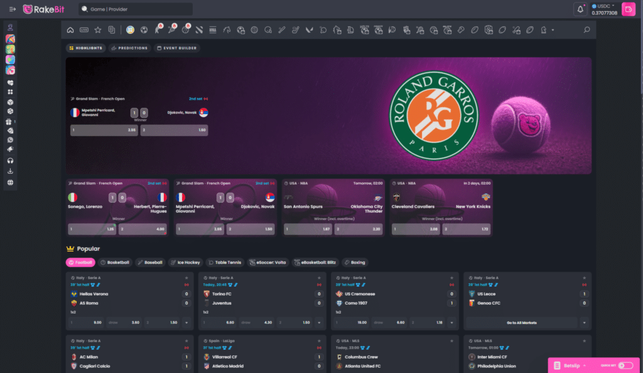
Task: Toggle the sidebar hamburger menu
Action: [x=13, y=9]
